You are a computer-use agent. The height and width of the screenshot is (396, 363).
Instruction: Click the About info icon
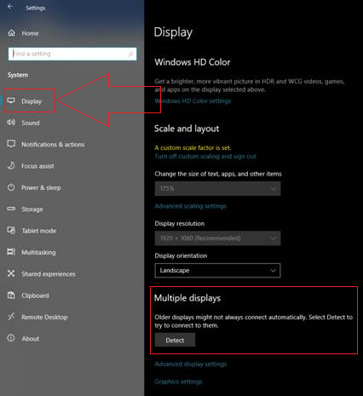click(11, 338)
